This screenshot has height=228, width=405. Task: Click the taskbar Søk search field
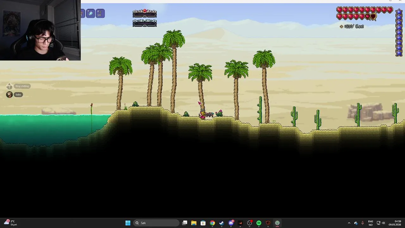(x=156, y=223)
